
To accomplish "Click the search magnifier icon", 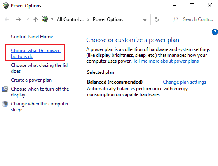I will click(x=175, y=19).
